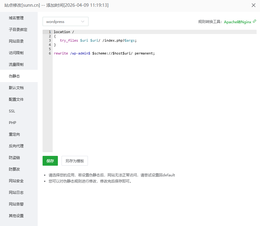Open the Apache转Nginx conversion tool link
The width and height of the screenshot is (260, 226).
237,22
